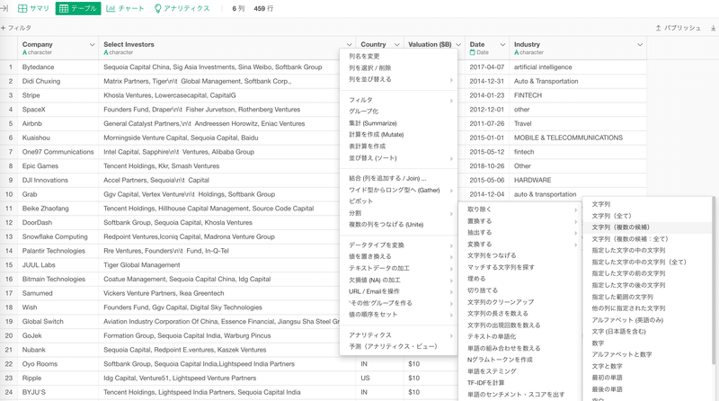Open the 置換する submenu
The width and height of the screenshot is (719, 401).
[520, 221]
